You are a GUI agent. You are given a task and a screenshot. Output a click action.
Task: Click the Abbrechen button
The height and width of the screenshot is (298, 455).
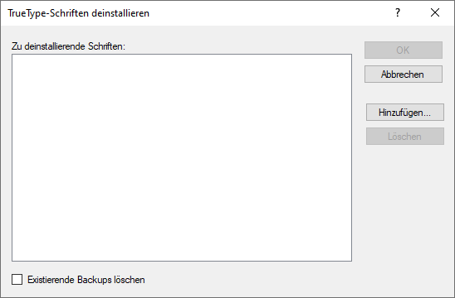(404, 74)
